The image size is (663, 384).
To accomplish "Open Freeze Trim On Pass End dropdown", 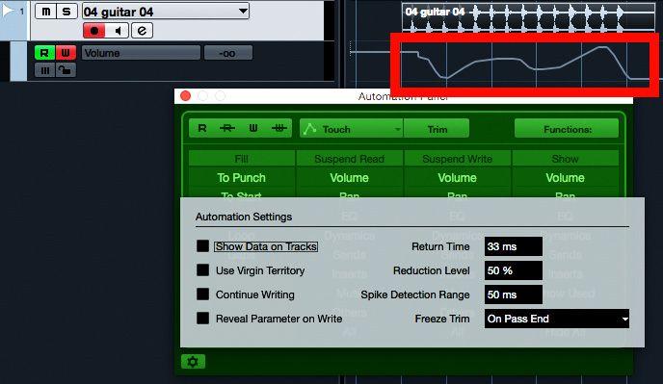I will coord(556,319).
